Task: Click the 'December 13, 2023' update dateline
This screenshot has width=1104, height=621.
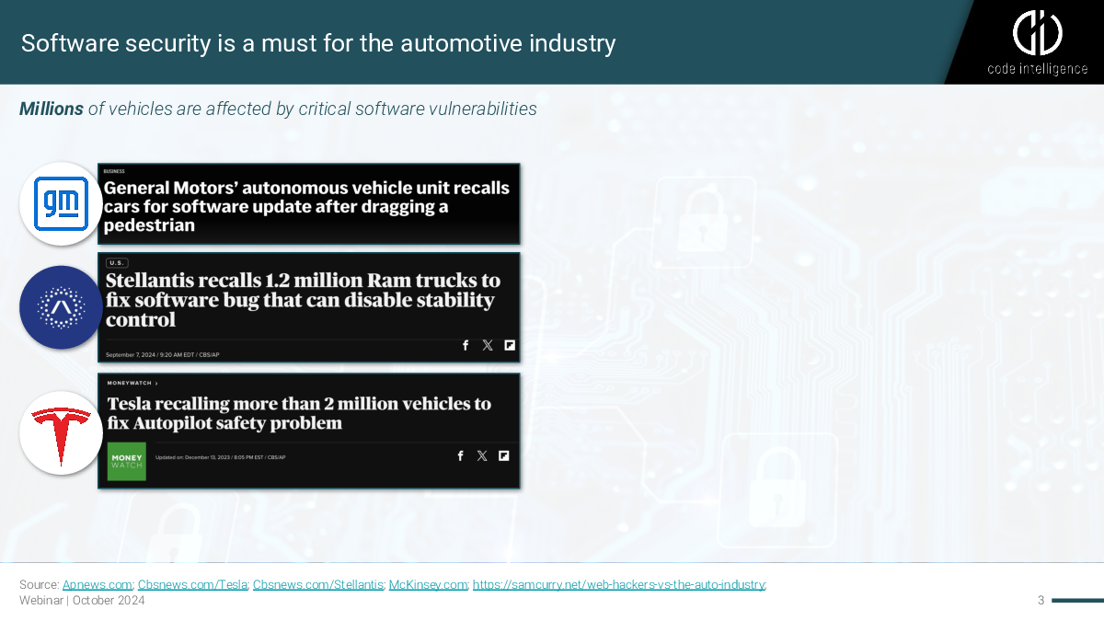Action: click(x=221, y=457)
